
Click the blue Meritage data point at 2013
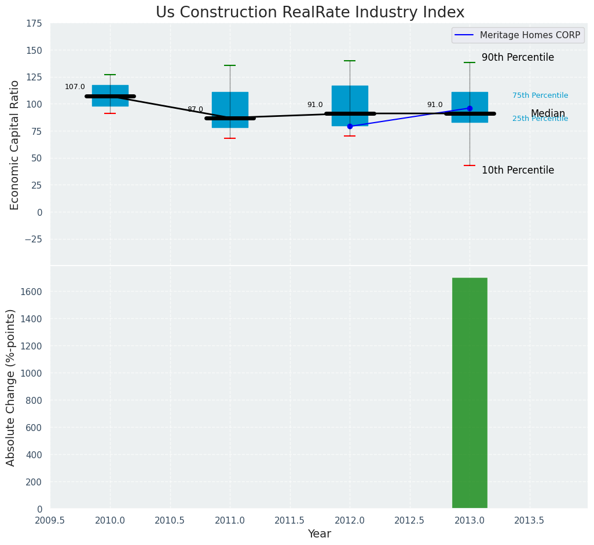(x=470, y=108)
